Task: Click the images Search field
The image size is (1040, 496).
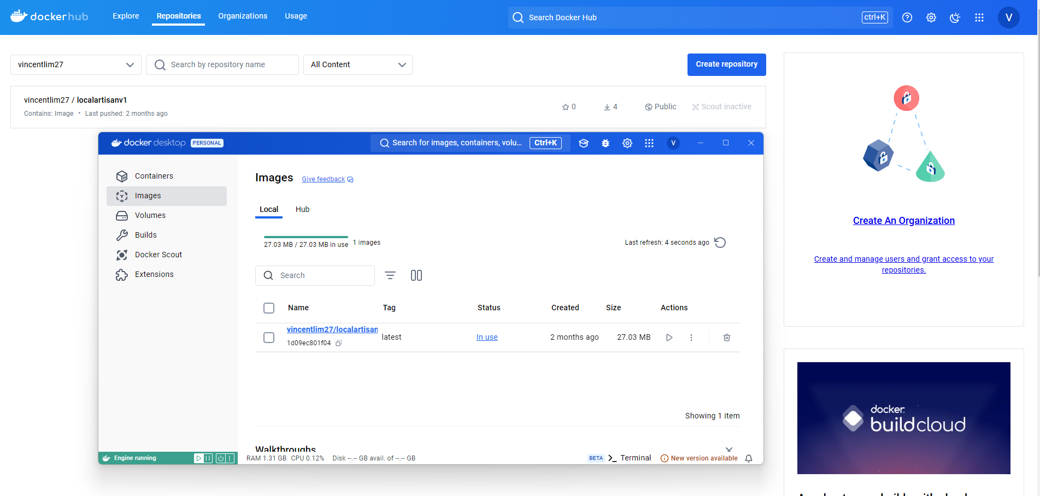Action: click(315, 275)
